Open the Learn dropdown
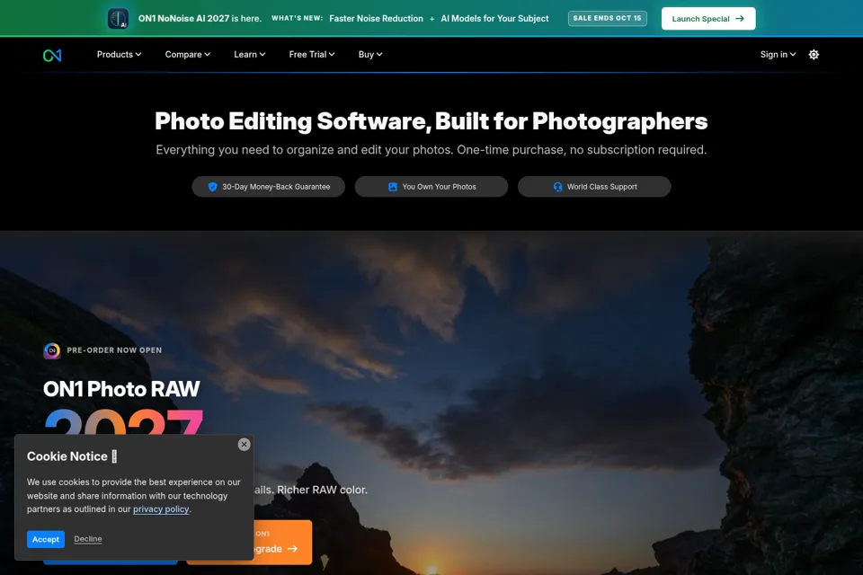This screenshot has height=575, width=863. (249, 55)
